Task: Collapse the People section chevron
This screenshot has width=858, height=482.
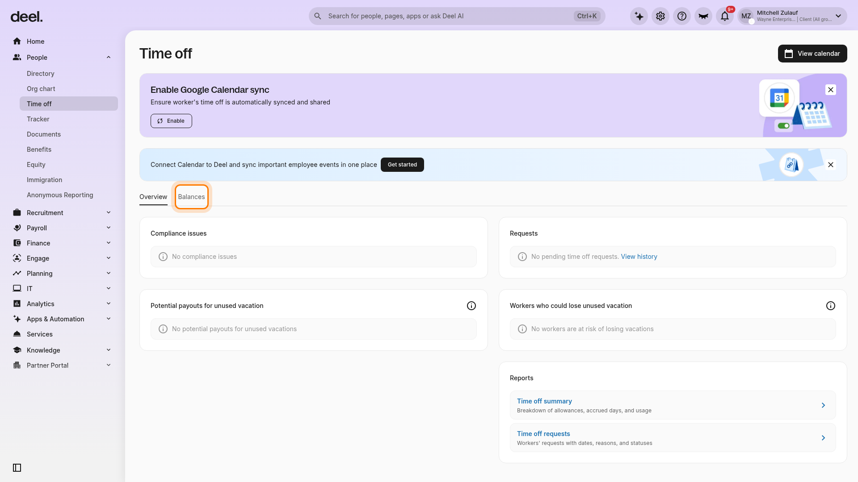Action: pos(109,57)
